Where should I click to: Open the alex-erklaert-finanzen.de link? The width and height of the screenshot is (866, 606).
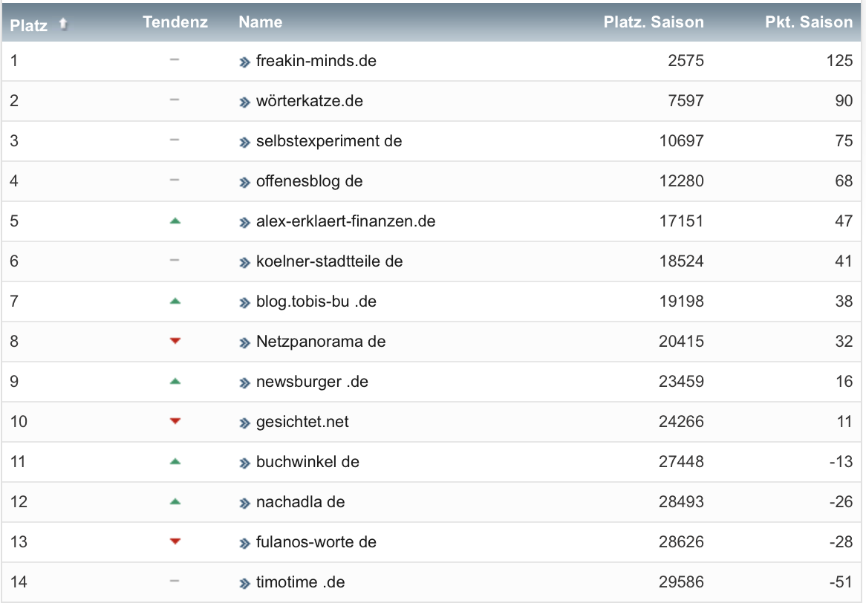coord(346,221)
